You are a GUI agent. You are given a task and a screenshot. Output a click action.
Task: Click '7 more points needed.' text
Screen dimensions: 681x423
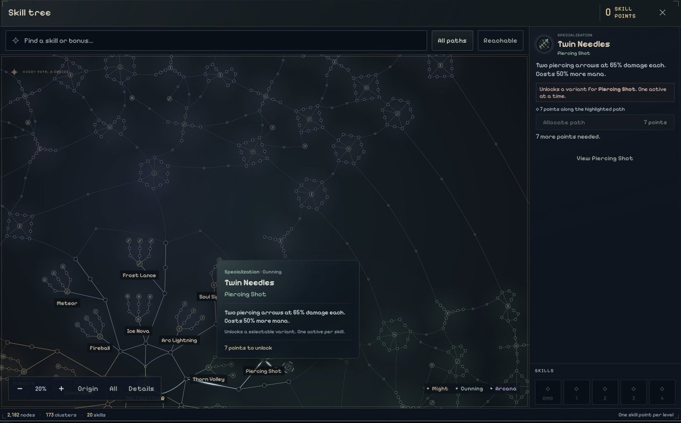(x=567, y=137)
